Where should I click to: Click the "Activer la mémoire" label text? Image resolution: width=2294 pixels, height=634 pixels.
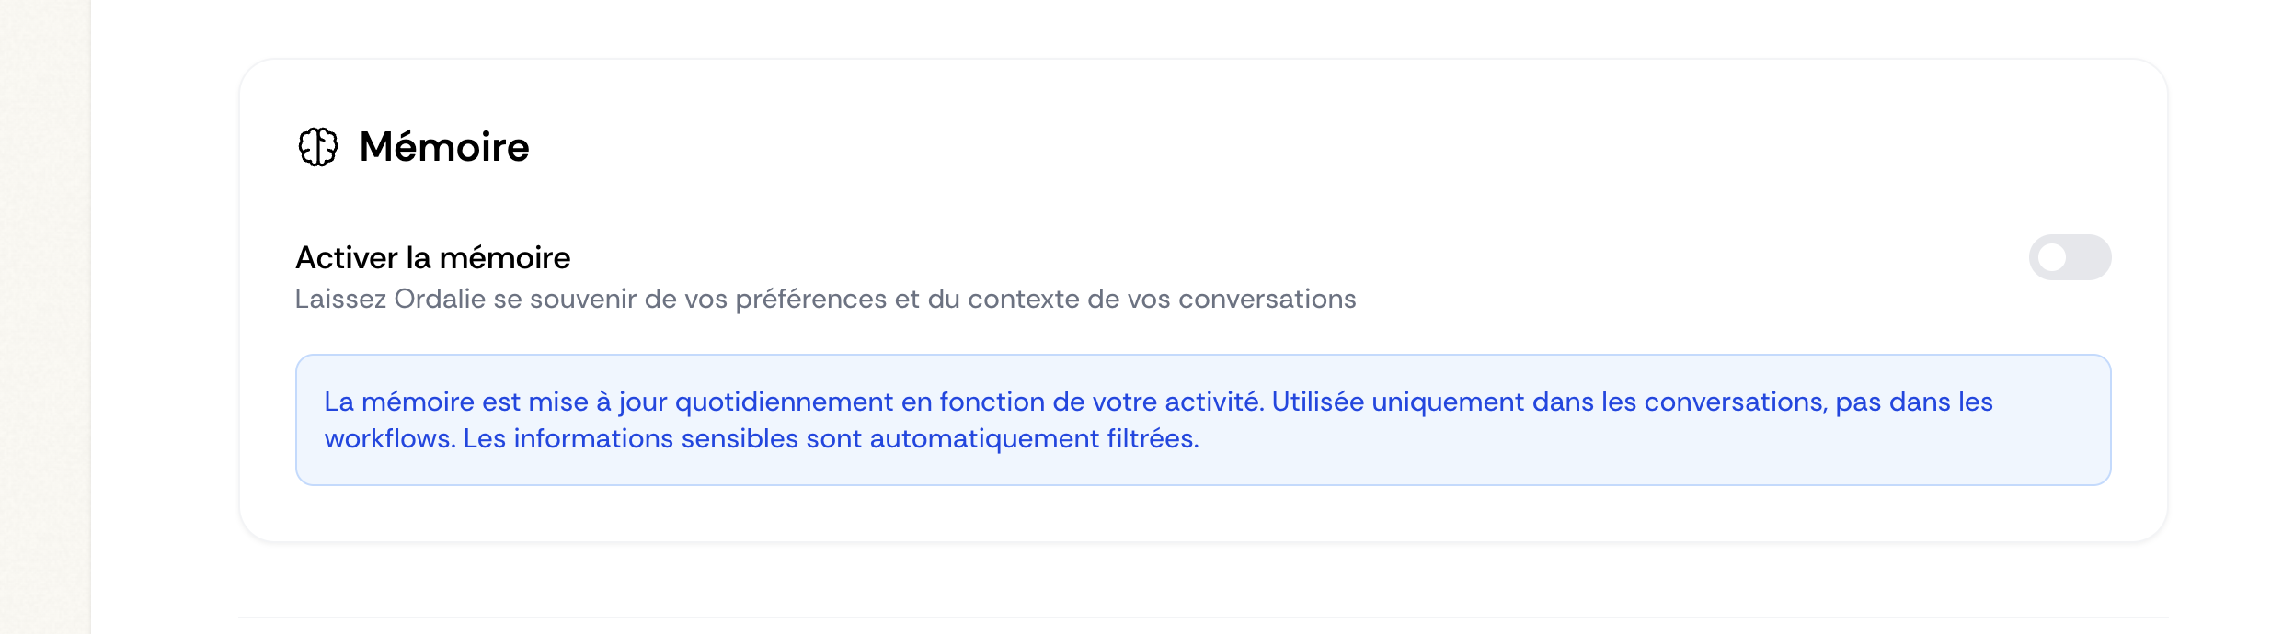click(x=432, y=258)
